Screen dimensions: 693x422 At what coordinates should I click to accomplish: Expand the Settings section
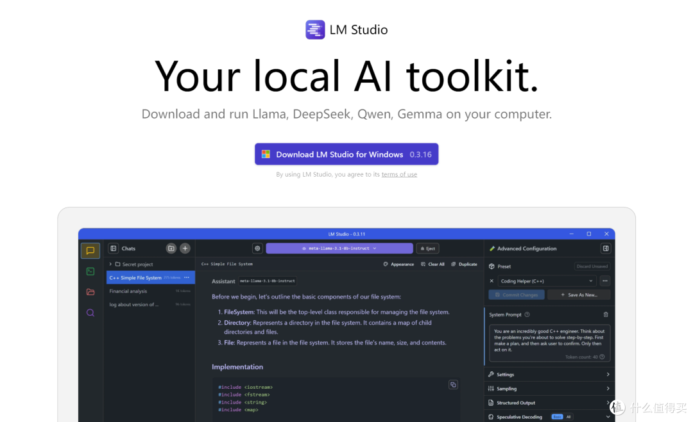click(x=549, y=375)
